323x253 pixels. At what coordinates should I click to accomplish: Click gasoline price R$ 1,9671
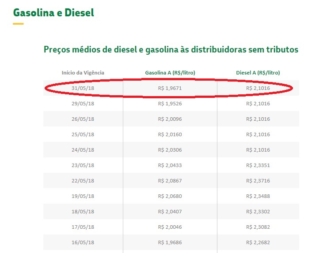point(170,88)
